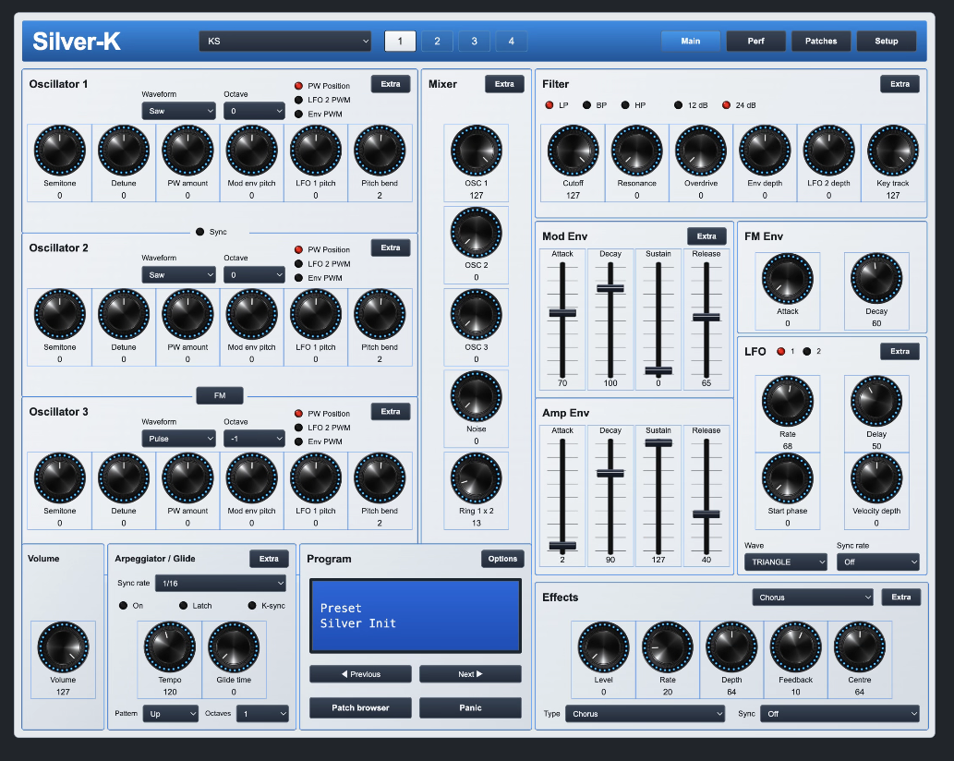Click the Mixer OSC 1 level knob

[x=477, y=151]
